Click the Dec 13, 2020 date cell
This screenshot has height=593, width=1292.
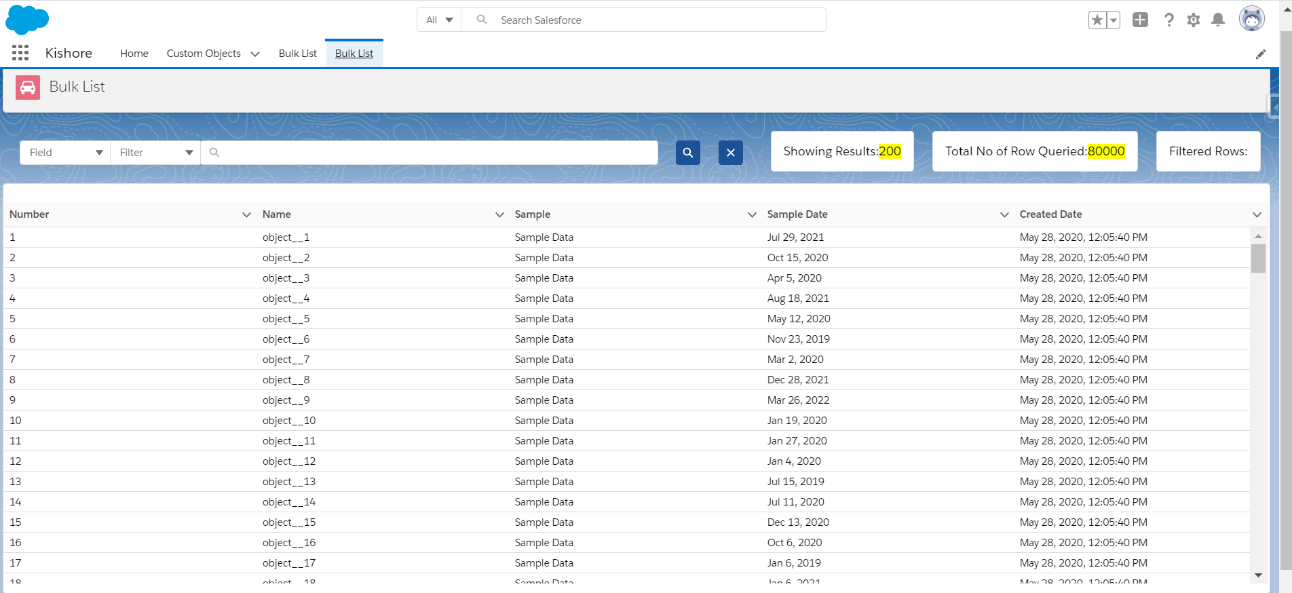[798, 522]
